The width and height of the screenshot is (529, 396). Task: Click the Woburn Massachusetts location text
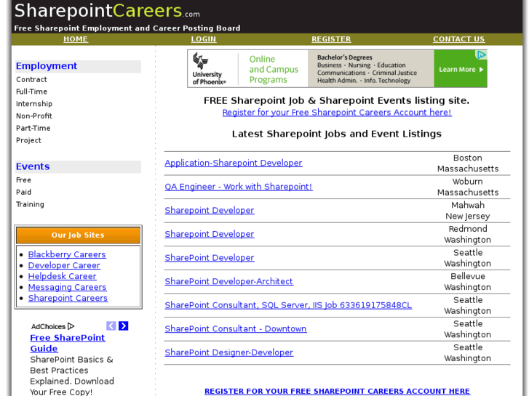[468, 187]
